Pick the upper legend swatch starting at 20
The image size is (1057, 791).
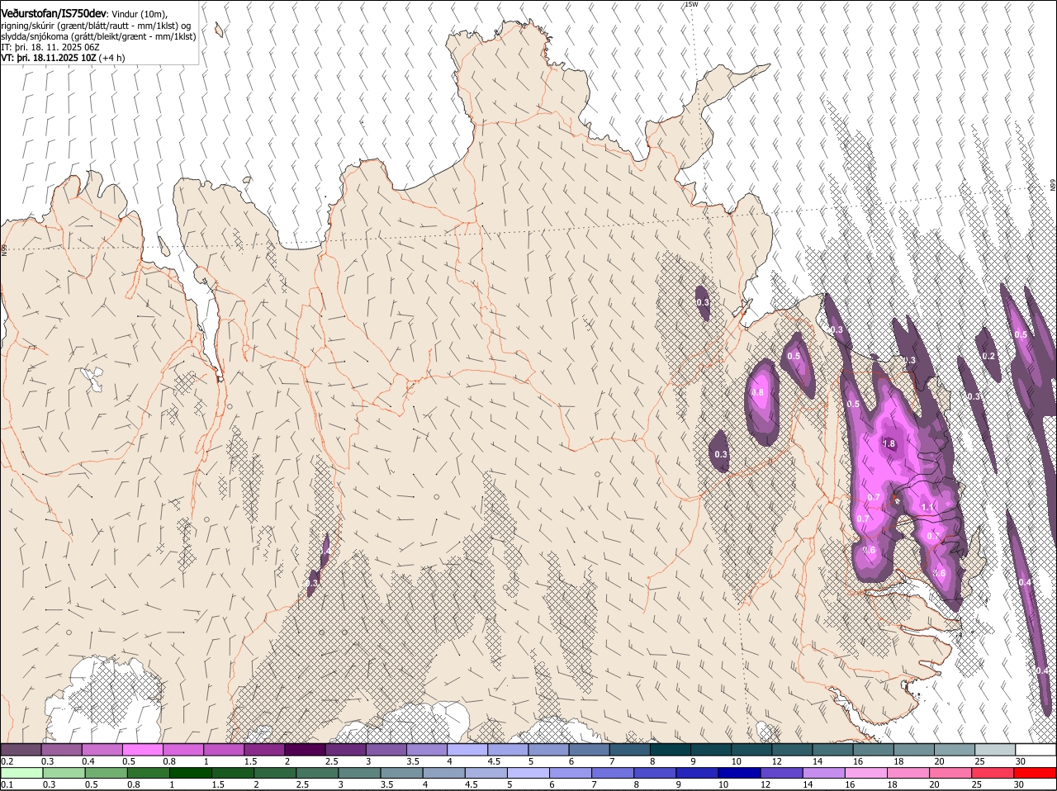pos(955,750)
